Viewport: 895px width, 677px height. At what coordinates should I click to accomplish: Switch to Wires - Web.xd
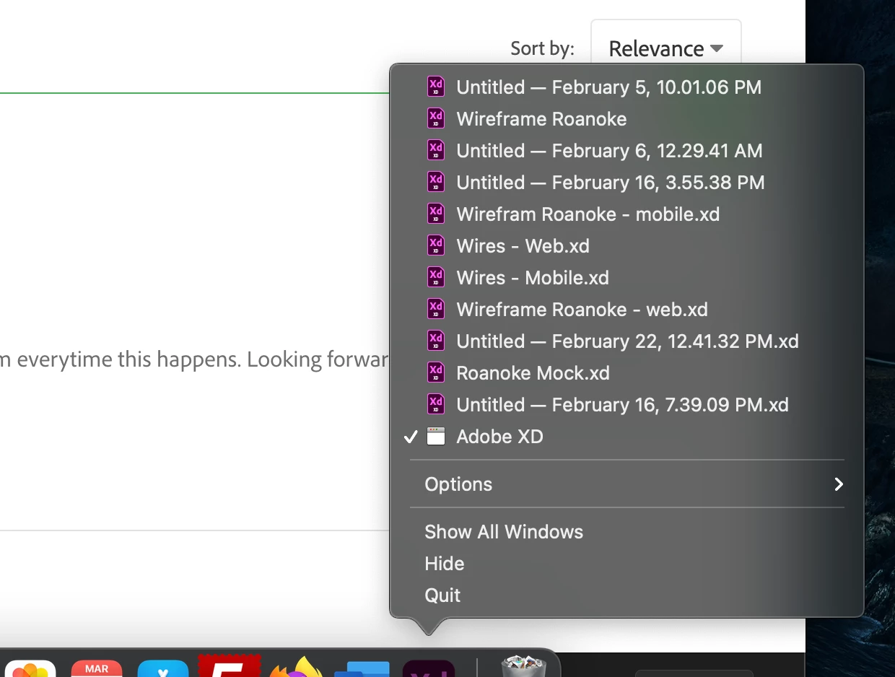(626, 246)
